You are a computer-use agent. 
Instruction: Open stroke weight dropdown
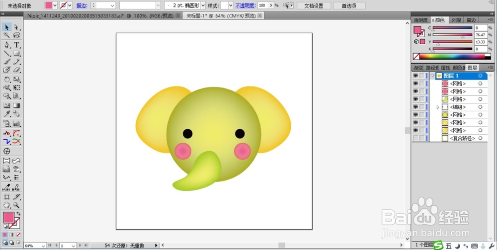[x=112, y=5]
